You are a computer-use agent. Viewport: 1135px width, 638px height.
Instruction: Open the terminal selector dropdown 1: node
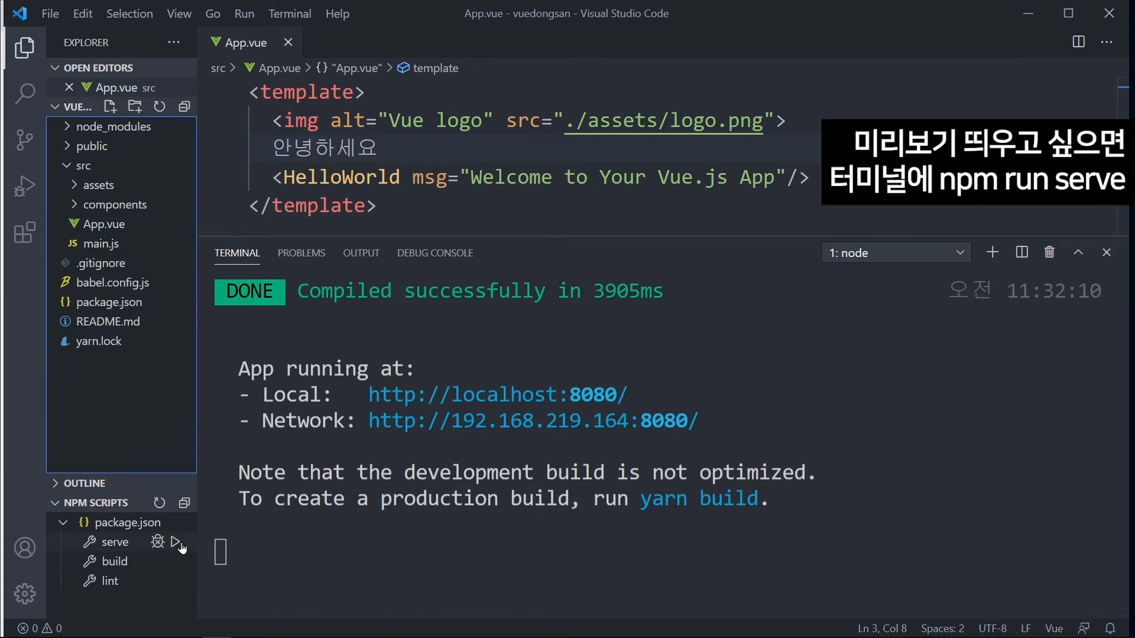(896, 253)
